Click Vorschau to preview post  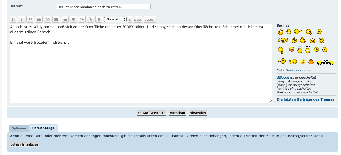click(177, 113)
